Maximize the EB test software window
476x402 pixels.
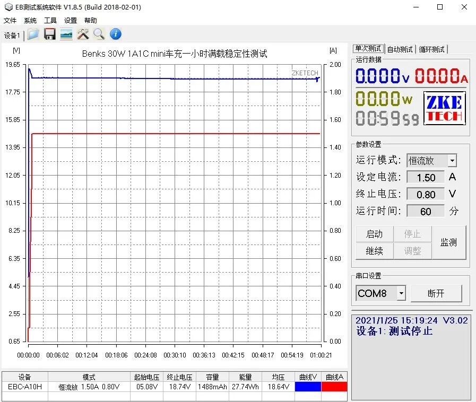pos(440,7)
